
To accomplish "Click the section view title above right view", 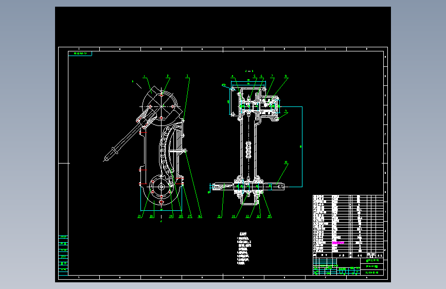I will [249, 71].
